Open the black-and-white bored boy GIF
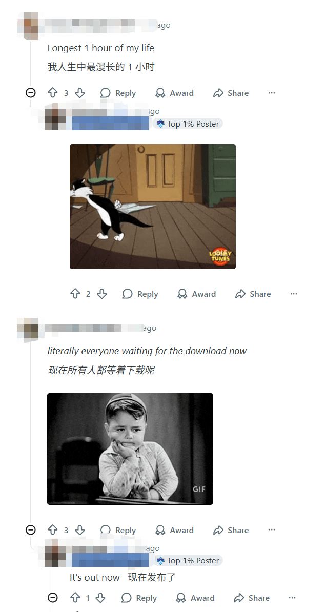This screenshot has height=612, width=326. [130, 449]
